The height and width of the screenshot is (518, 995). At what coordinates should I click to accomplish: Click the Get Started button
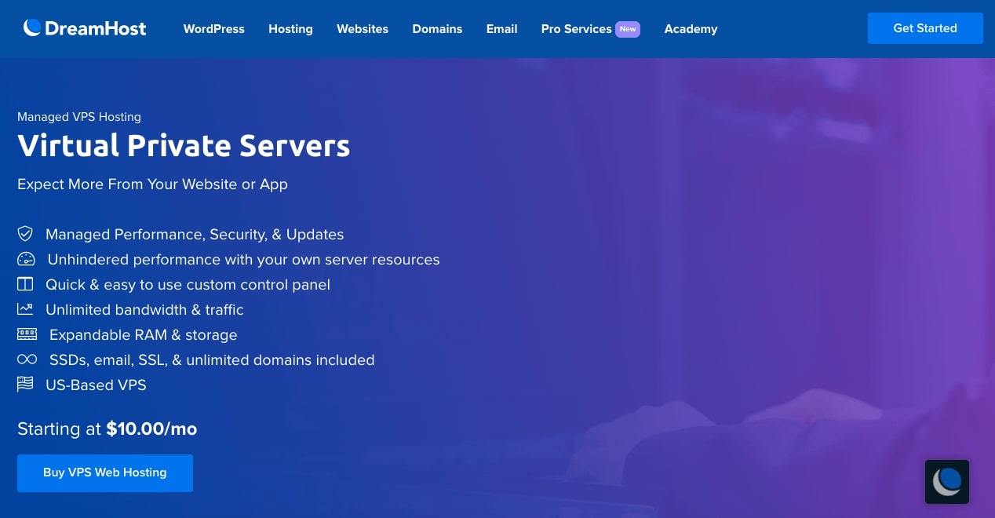click(x=925, y=28)
